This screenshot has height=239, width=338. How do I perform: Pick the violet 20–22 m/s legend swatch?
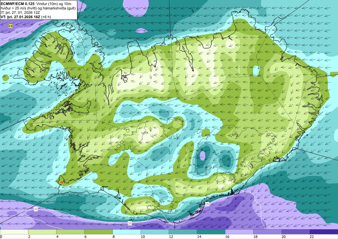pyautogui.click(x=296, y=232)
